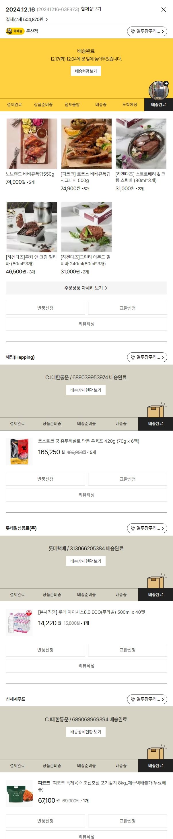173x839 pixels.
Task: Open delivery photo thumbnail with arrow icon
Action: pyautogui.click(x=158, y=90)
